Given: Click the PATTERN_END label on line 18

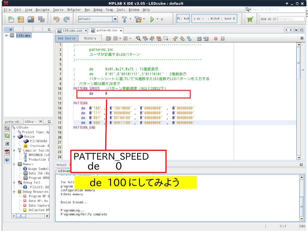Looking at the screenshot, I should coord(84,128).
